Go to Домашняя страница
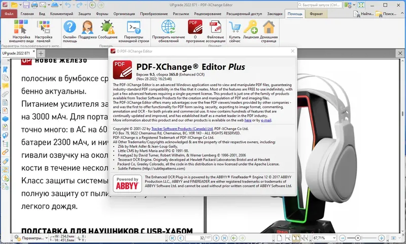Image resolution: width=406 pixels, height=244 pixels. (x=269, y=31)
